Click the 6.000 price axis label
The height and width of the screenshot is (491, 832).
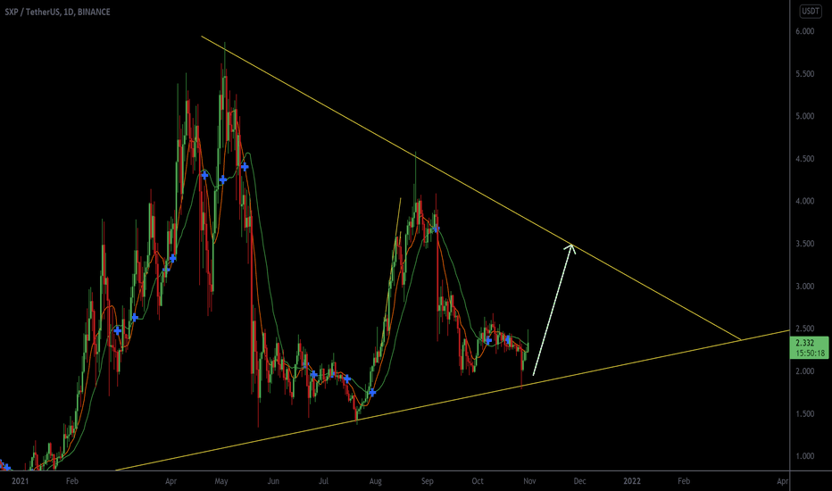(x=804, y=31)
